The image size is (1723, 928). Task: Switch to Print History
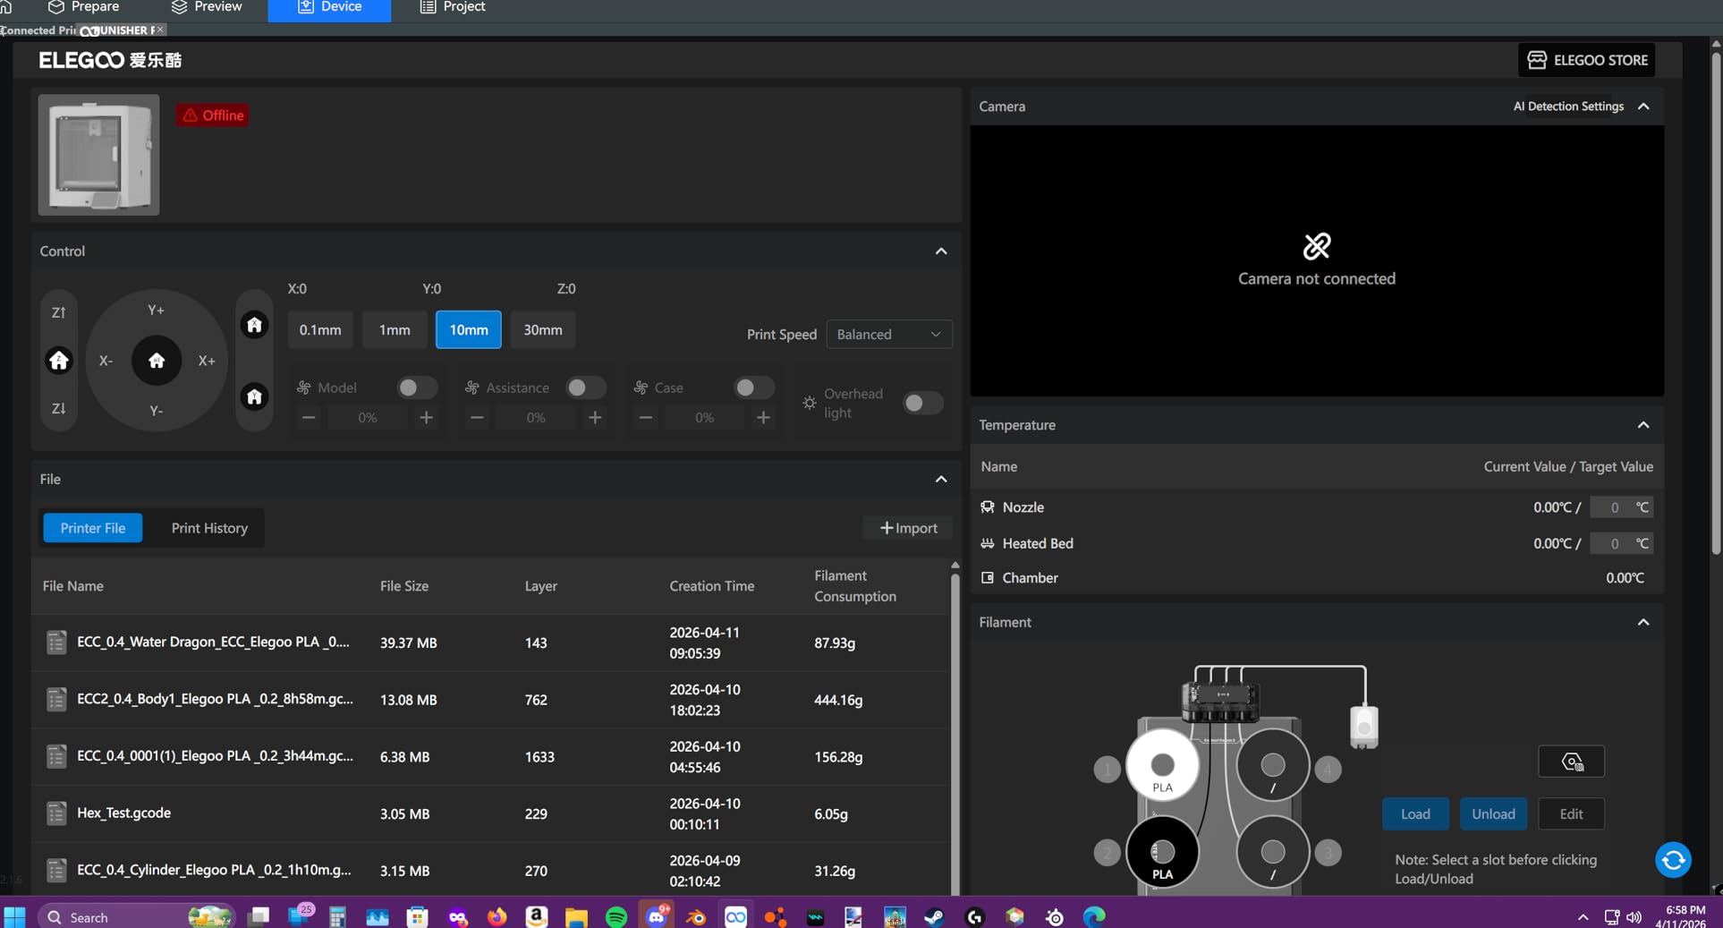click(x=209, y=528)
